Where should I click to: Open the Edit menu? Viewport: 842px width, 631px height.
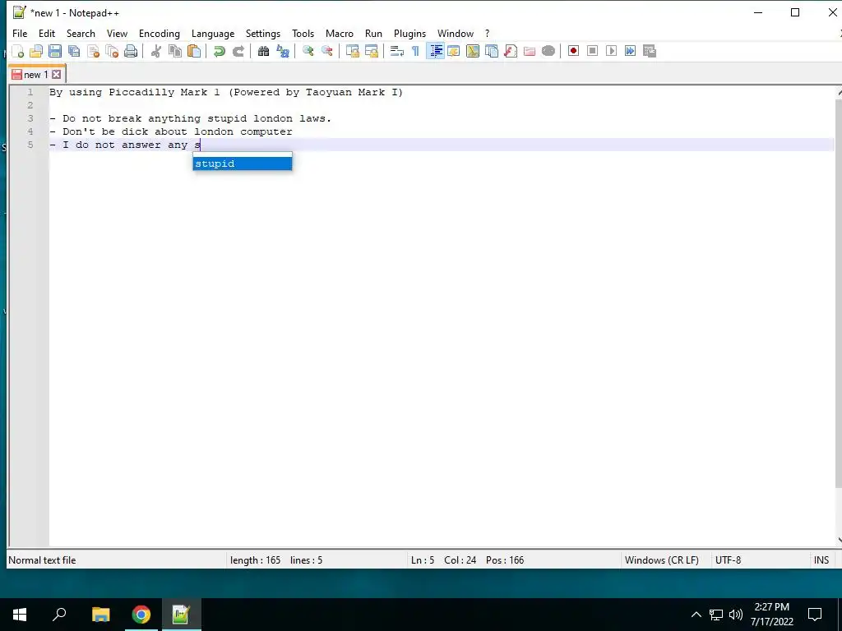click(x=47, y=33)
